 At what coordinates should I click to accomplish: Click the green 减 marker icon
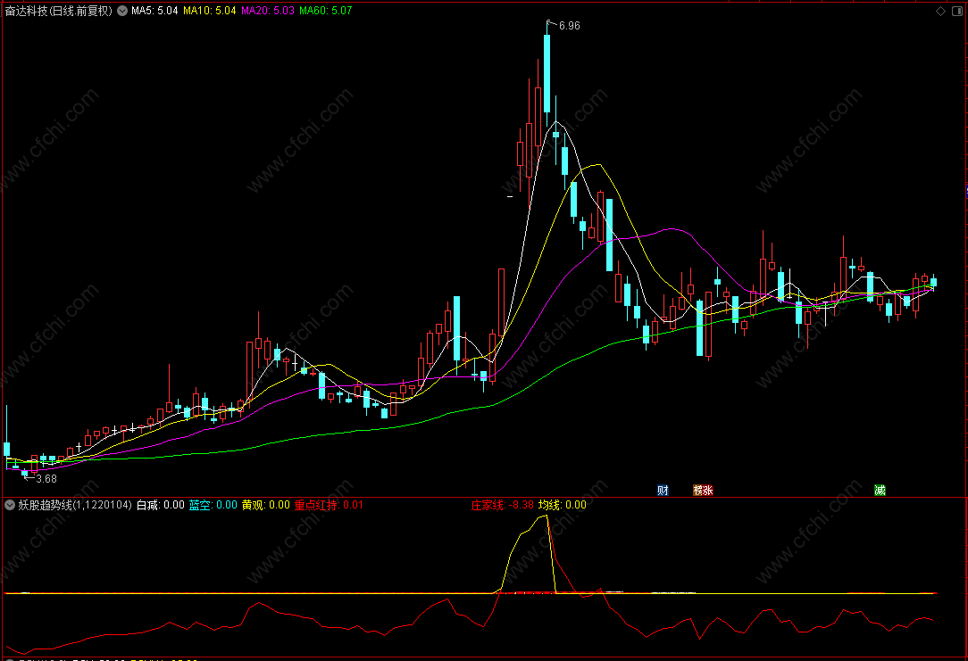[880, 491]
